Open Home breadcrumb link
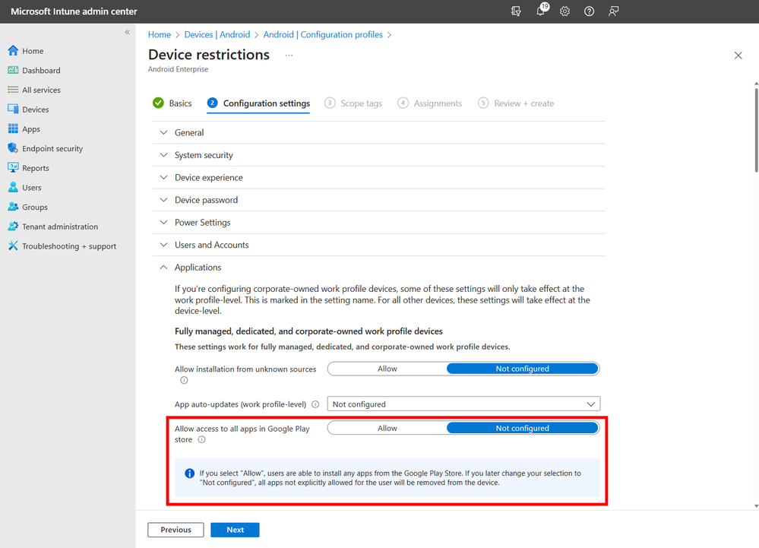This screenshot has height=548, width=759. click(160, 34)
